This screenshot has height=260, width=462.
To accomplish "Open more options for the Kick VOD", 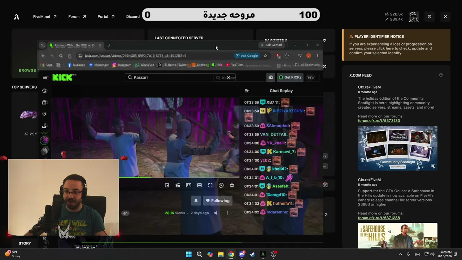I will [227, 213].
